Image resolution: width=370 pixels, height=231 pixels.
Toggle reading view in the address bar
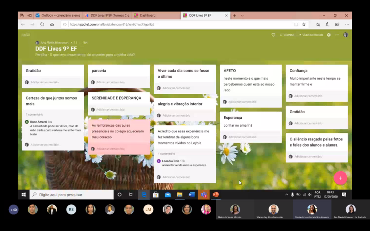click(296, 25)
